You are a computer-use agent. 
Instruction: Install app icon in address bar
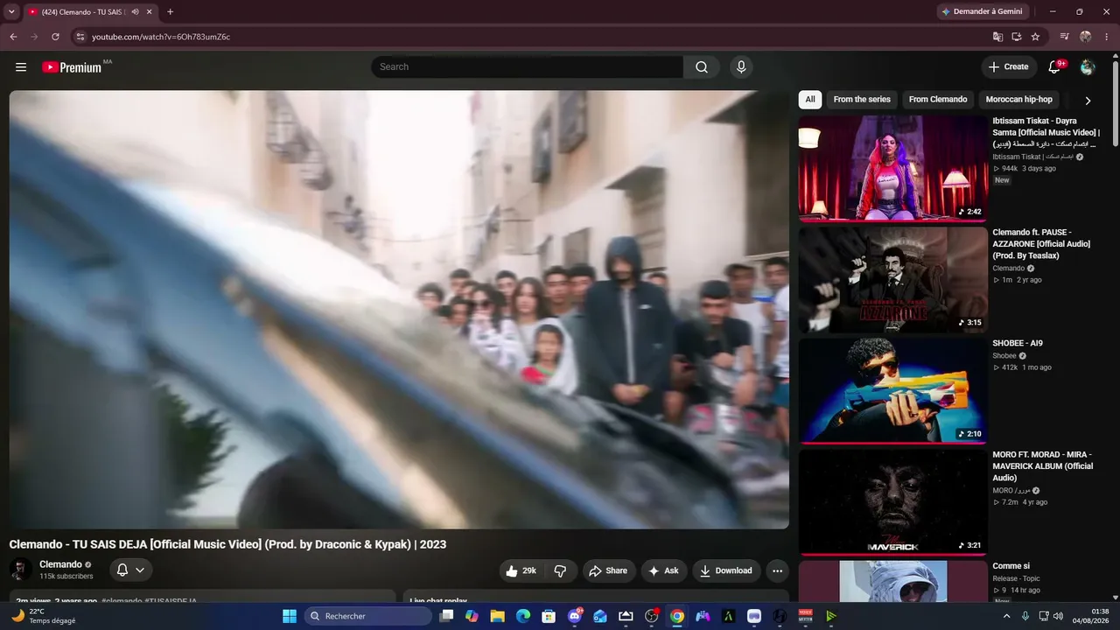pos(1017,37)
